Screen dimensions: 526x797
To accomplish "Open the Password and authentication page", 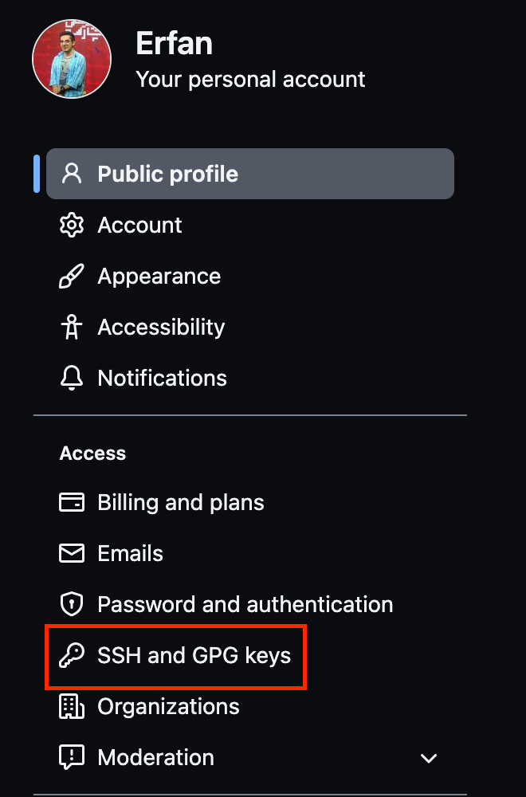I will [245, 604].
